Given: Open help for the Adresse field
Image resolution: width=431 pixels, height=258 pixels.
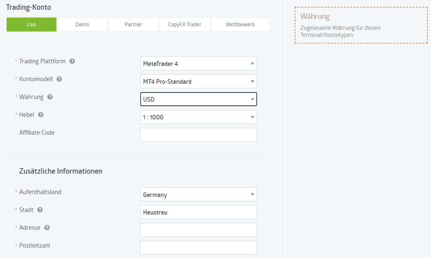Looking at the screenshot, I should [46, 227].
